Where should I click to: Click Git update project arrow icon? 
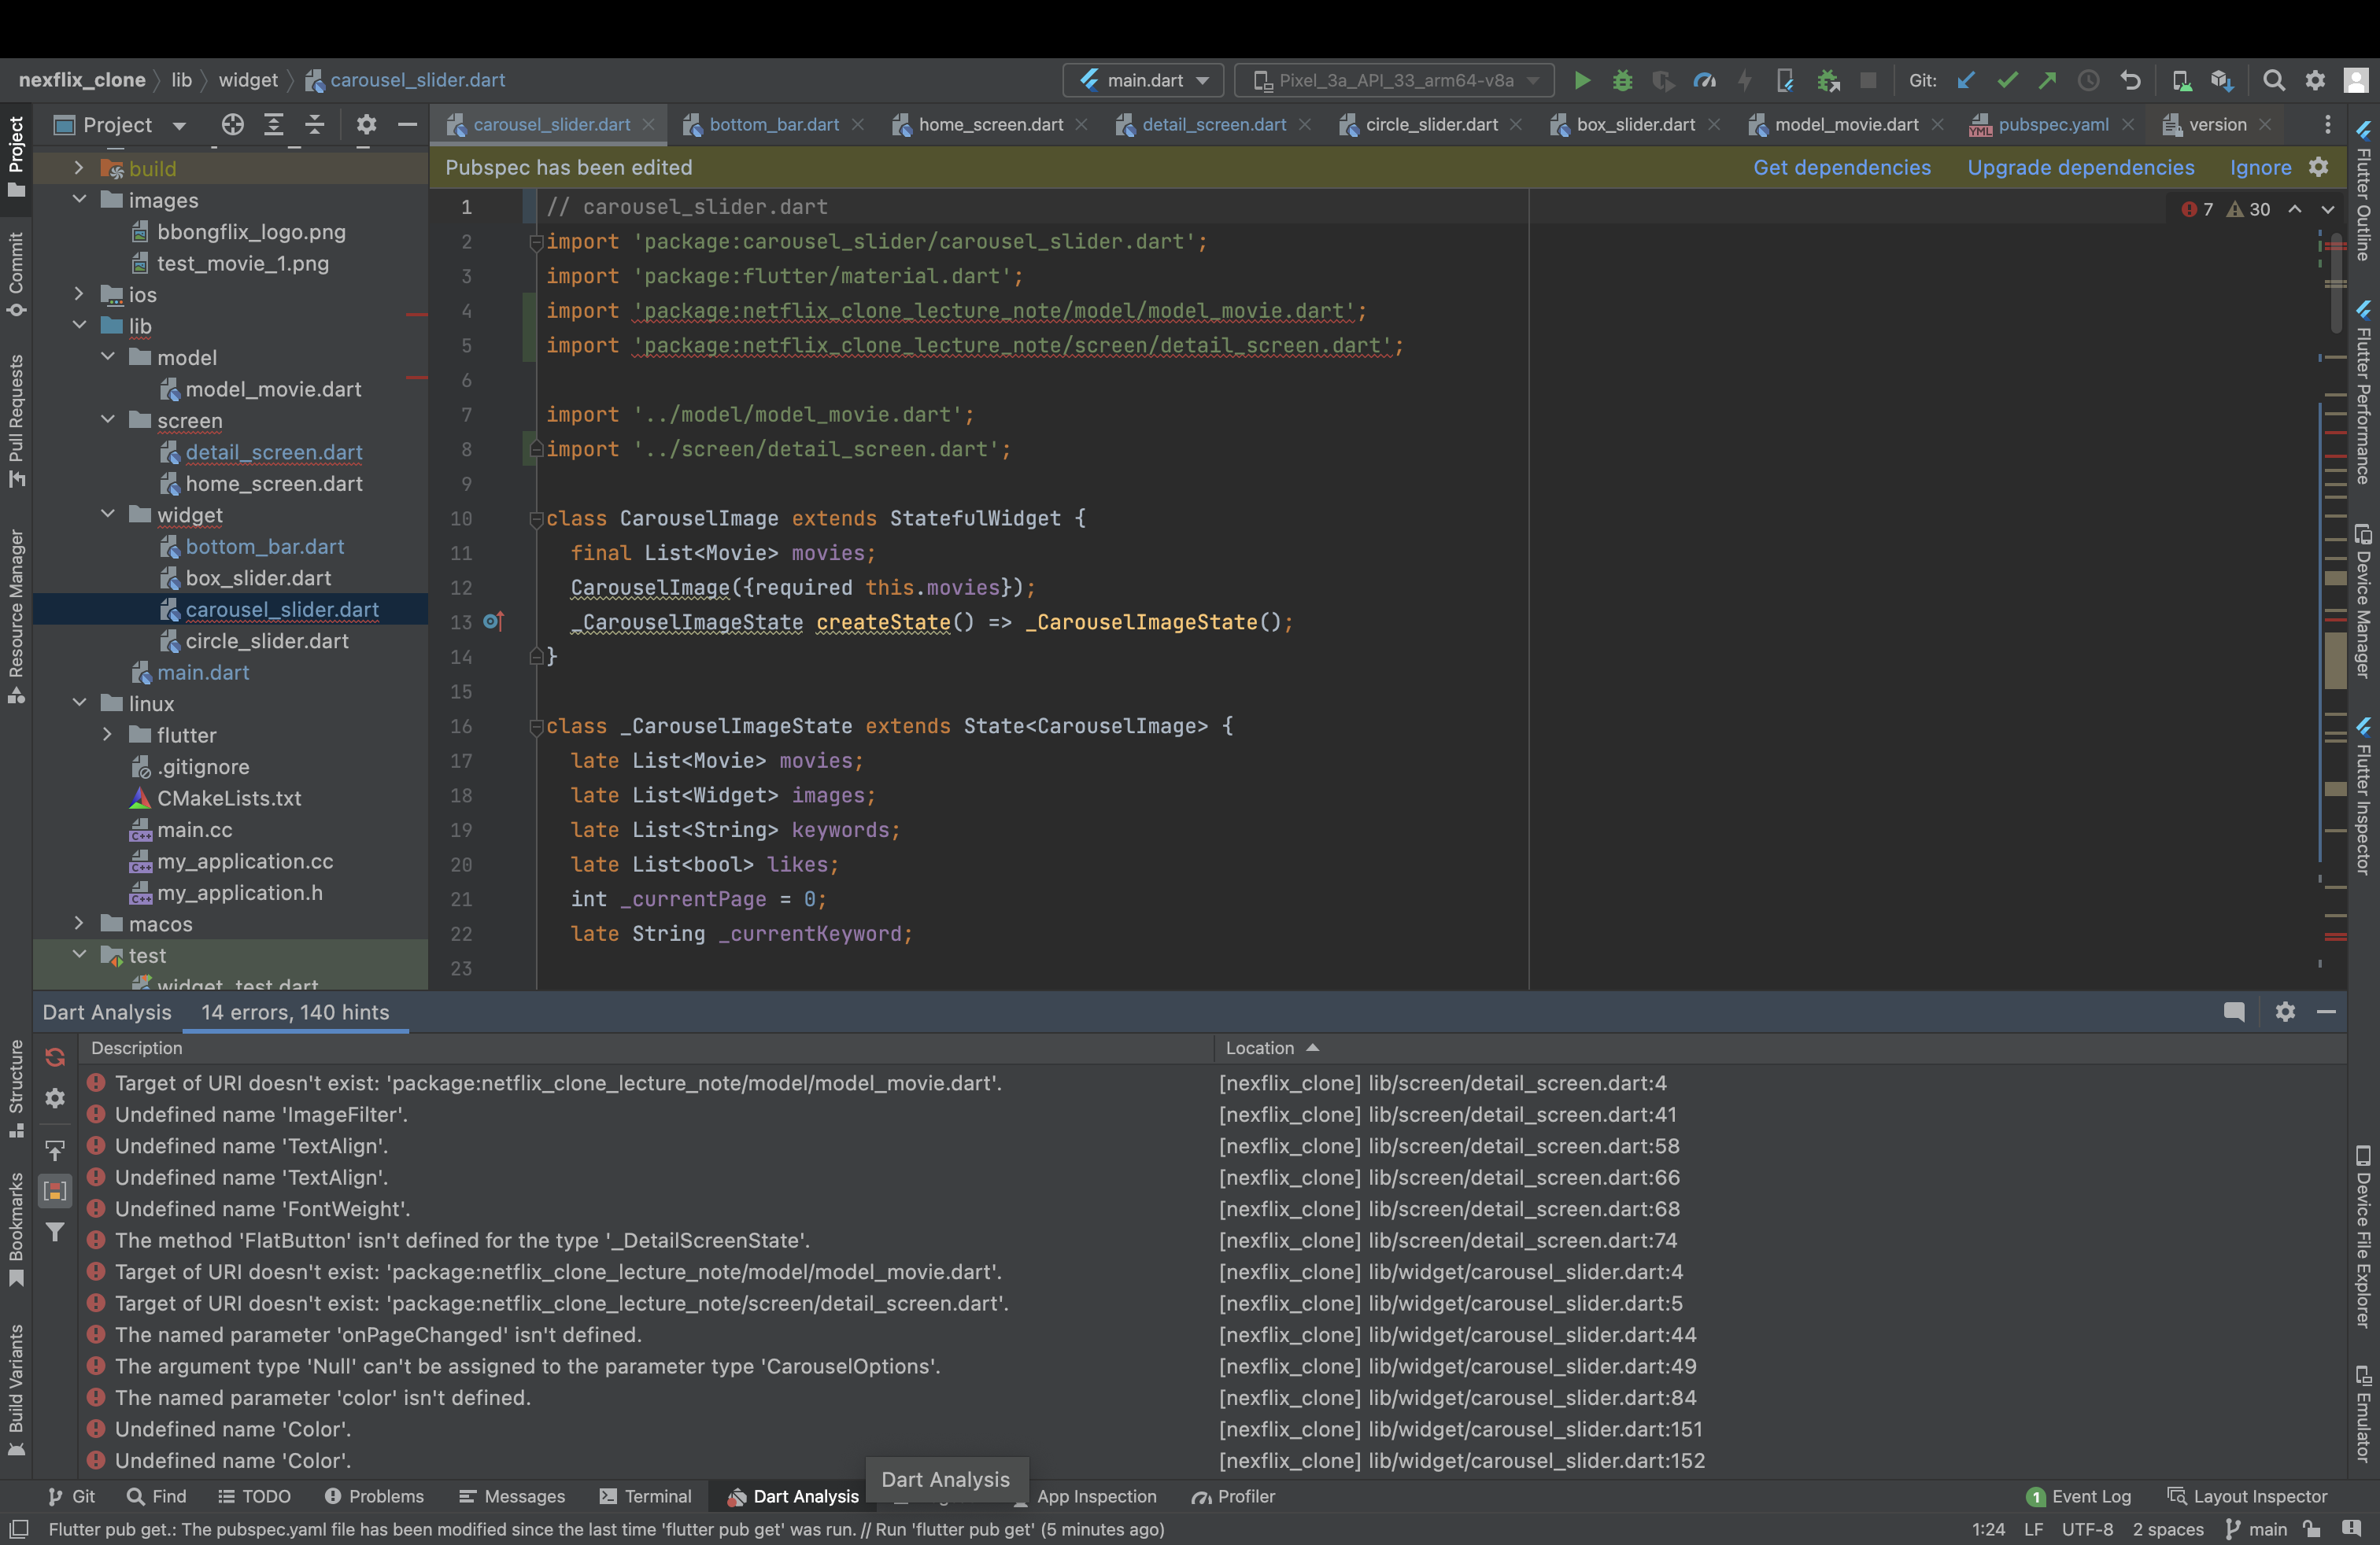pyautogui.click(x=1966, y=80)
